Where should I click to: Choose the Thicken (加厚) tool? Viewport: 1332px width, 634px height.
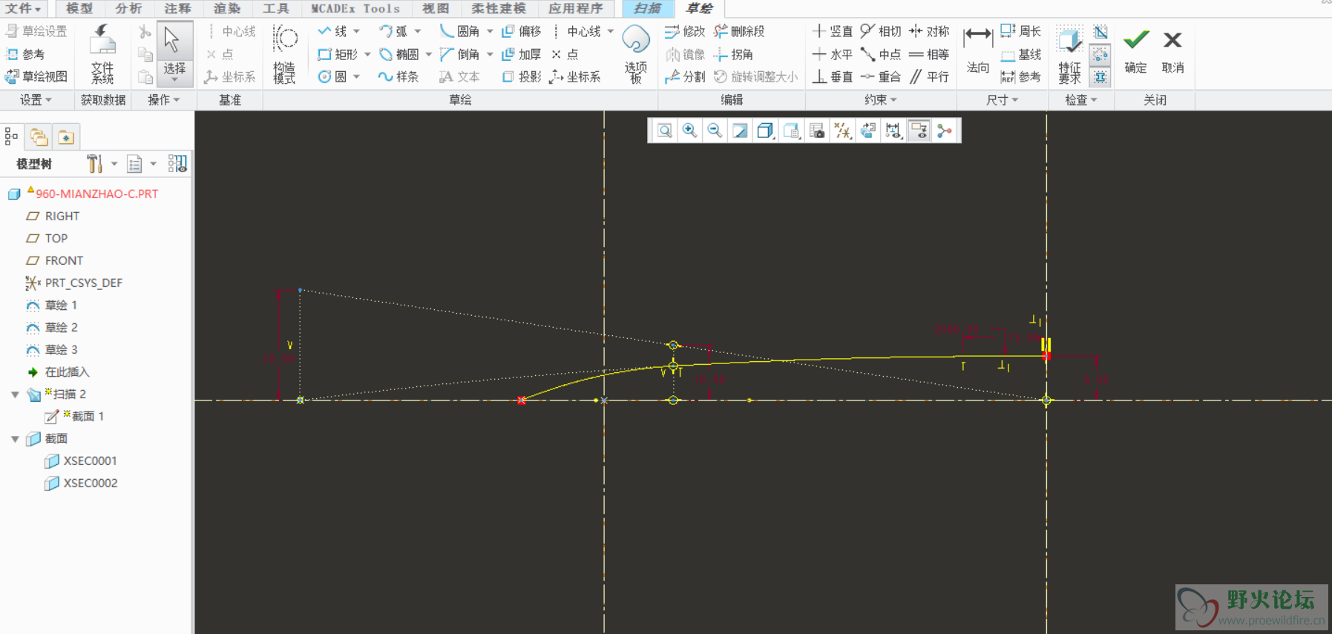coord(522,54)
